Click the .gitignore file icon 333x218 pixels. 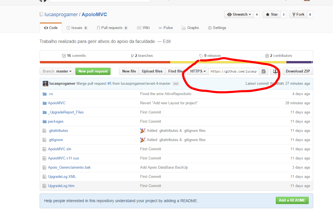44,140
